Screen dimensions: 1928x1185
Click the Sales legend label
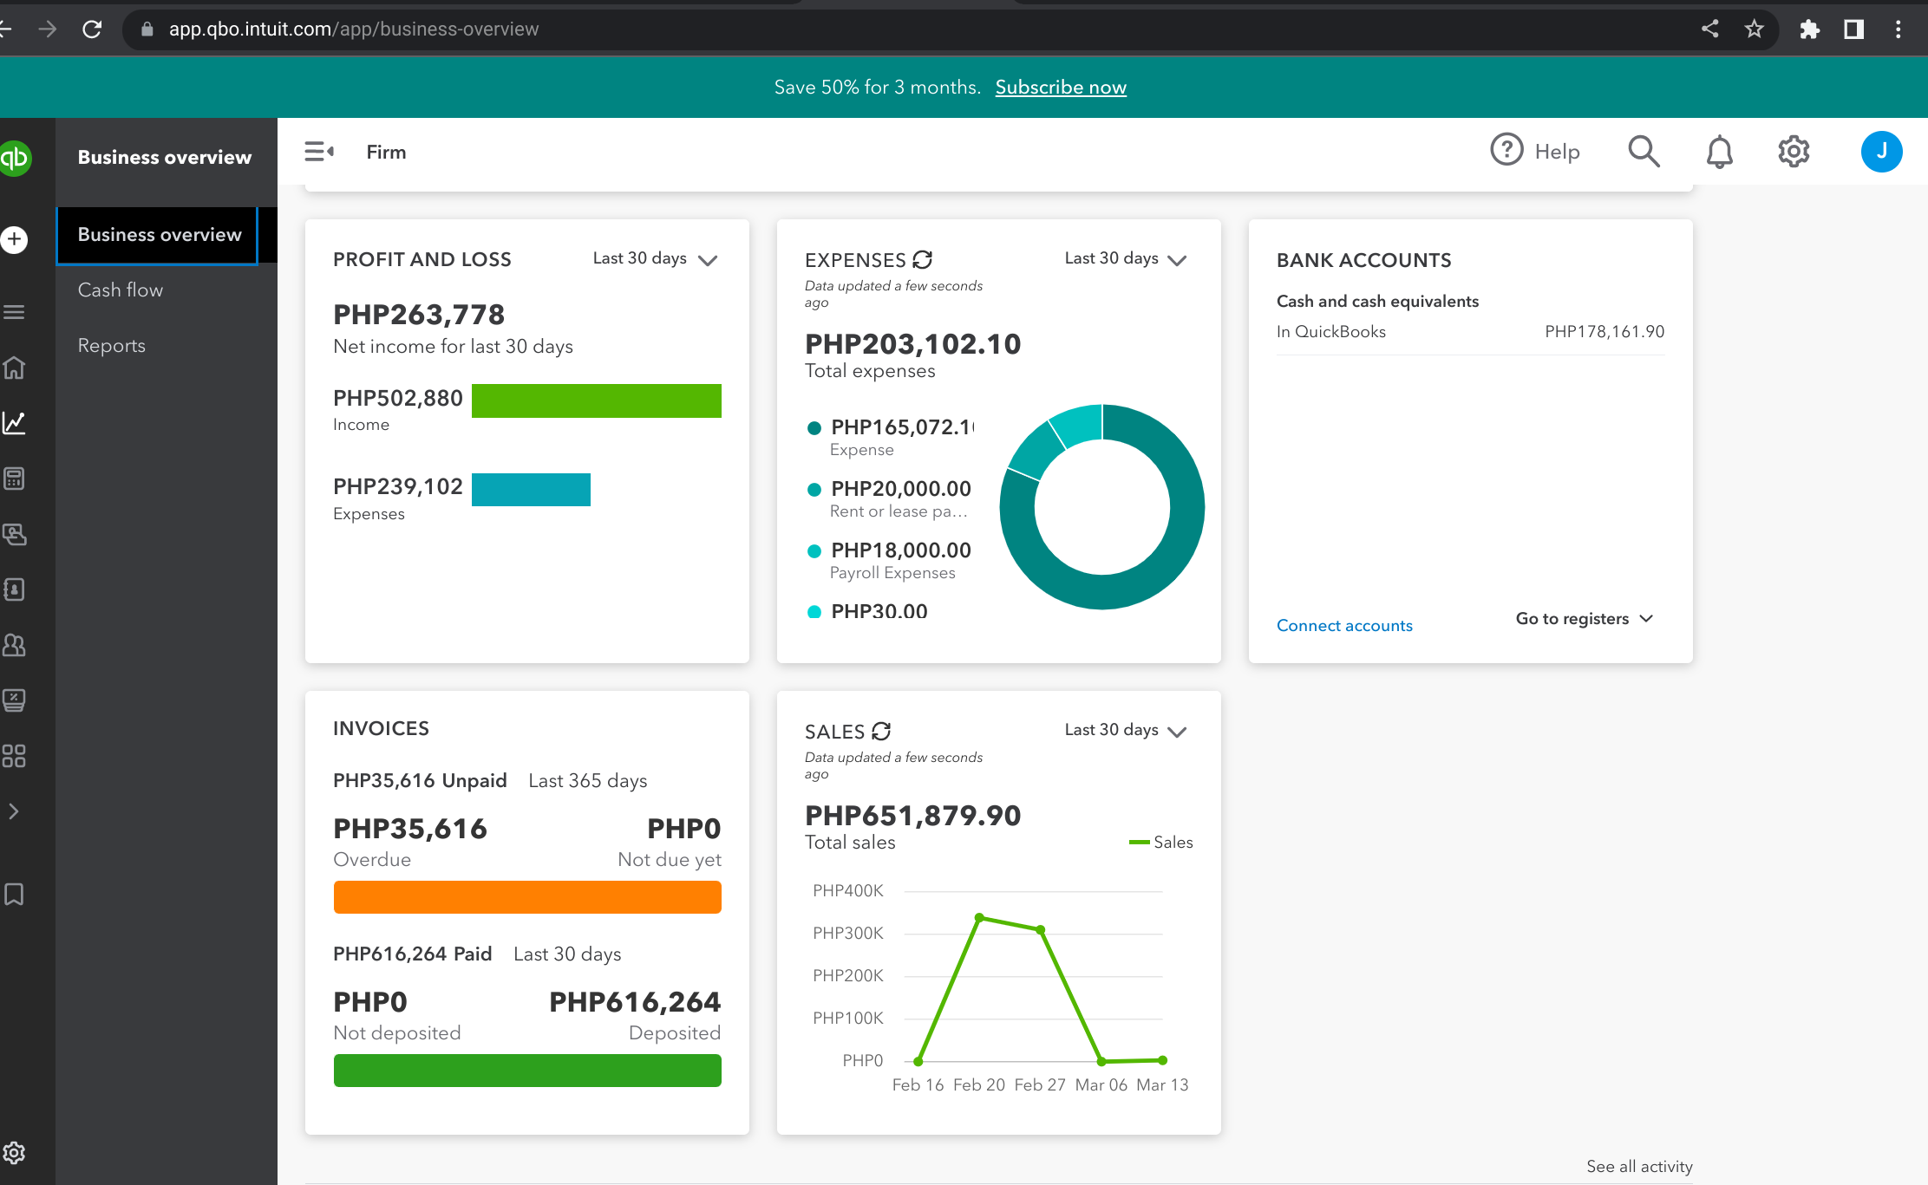[x=1161, y=842]
